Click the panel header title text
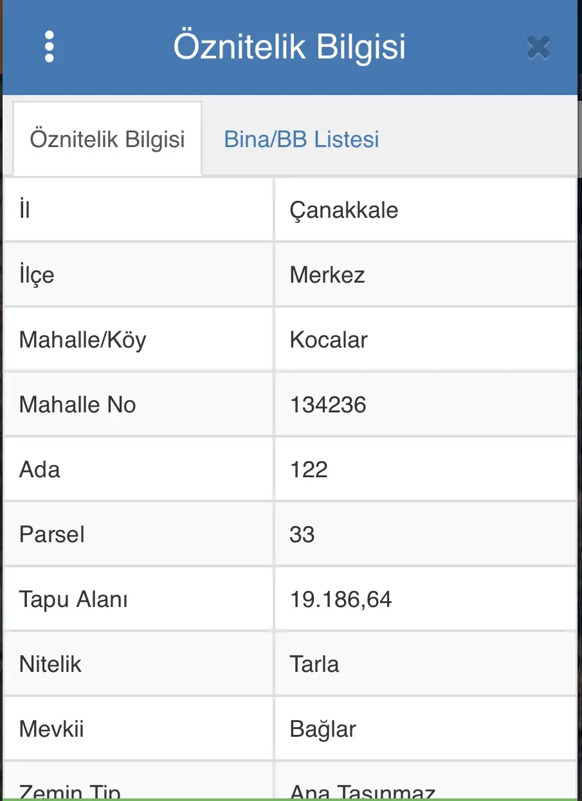The height and width of the screenshot is (801, 582). (289, 48)
